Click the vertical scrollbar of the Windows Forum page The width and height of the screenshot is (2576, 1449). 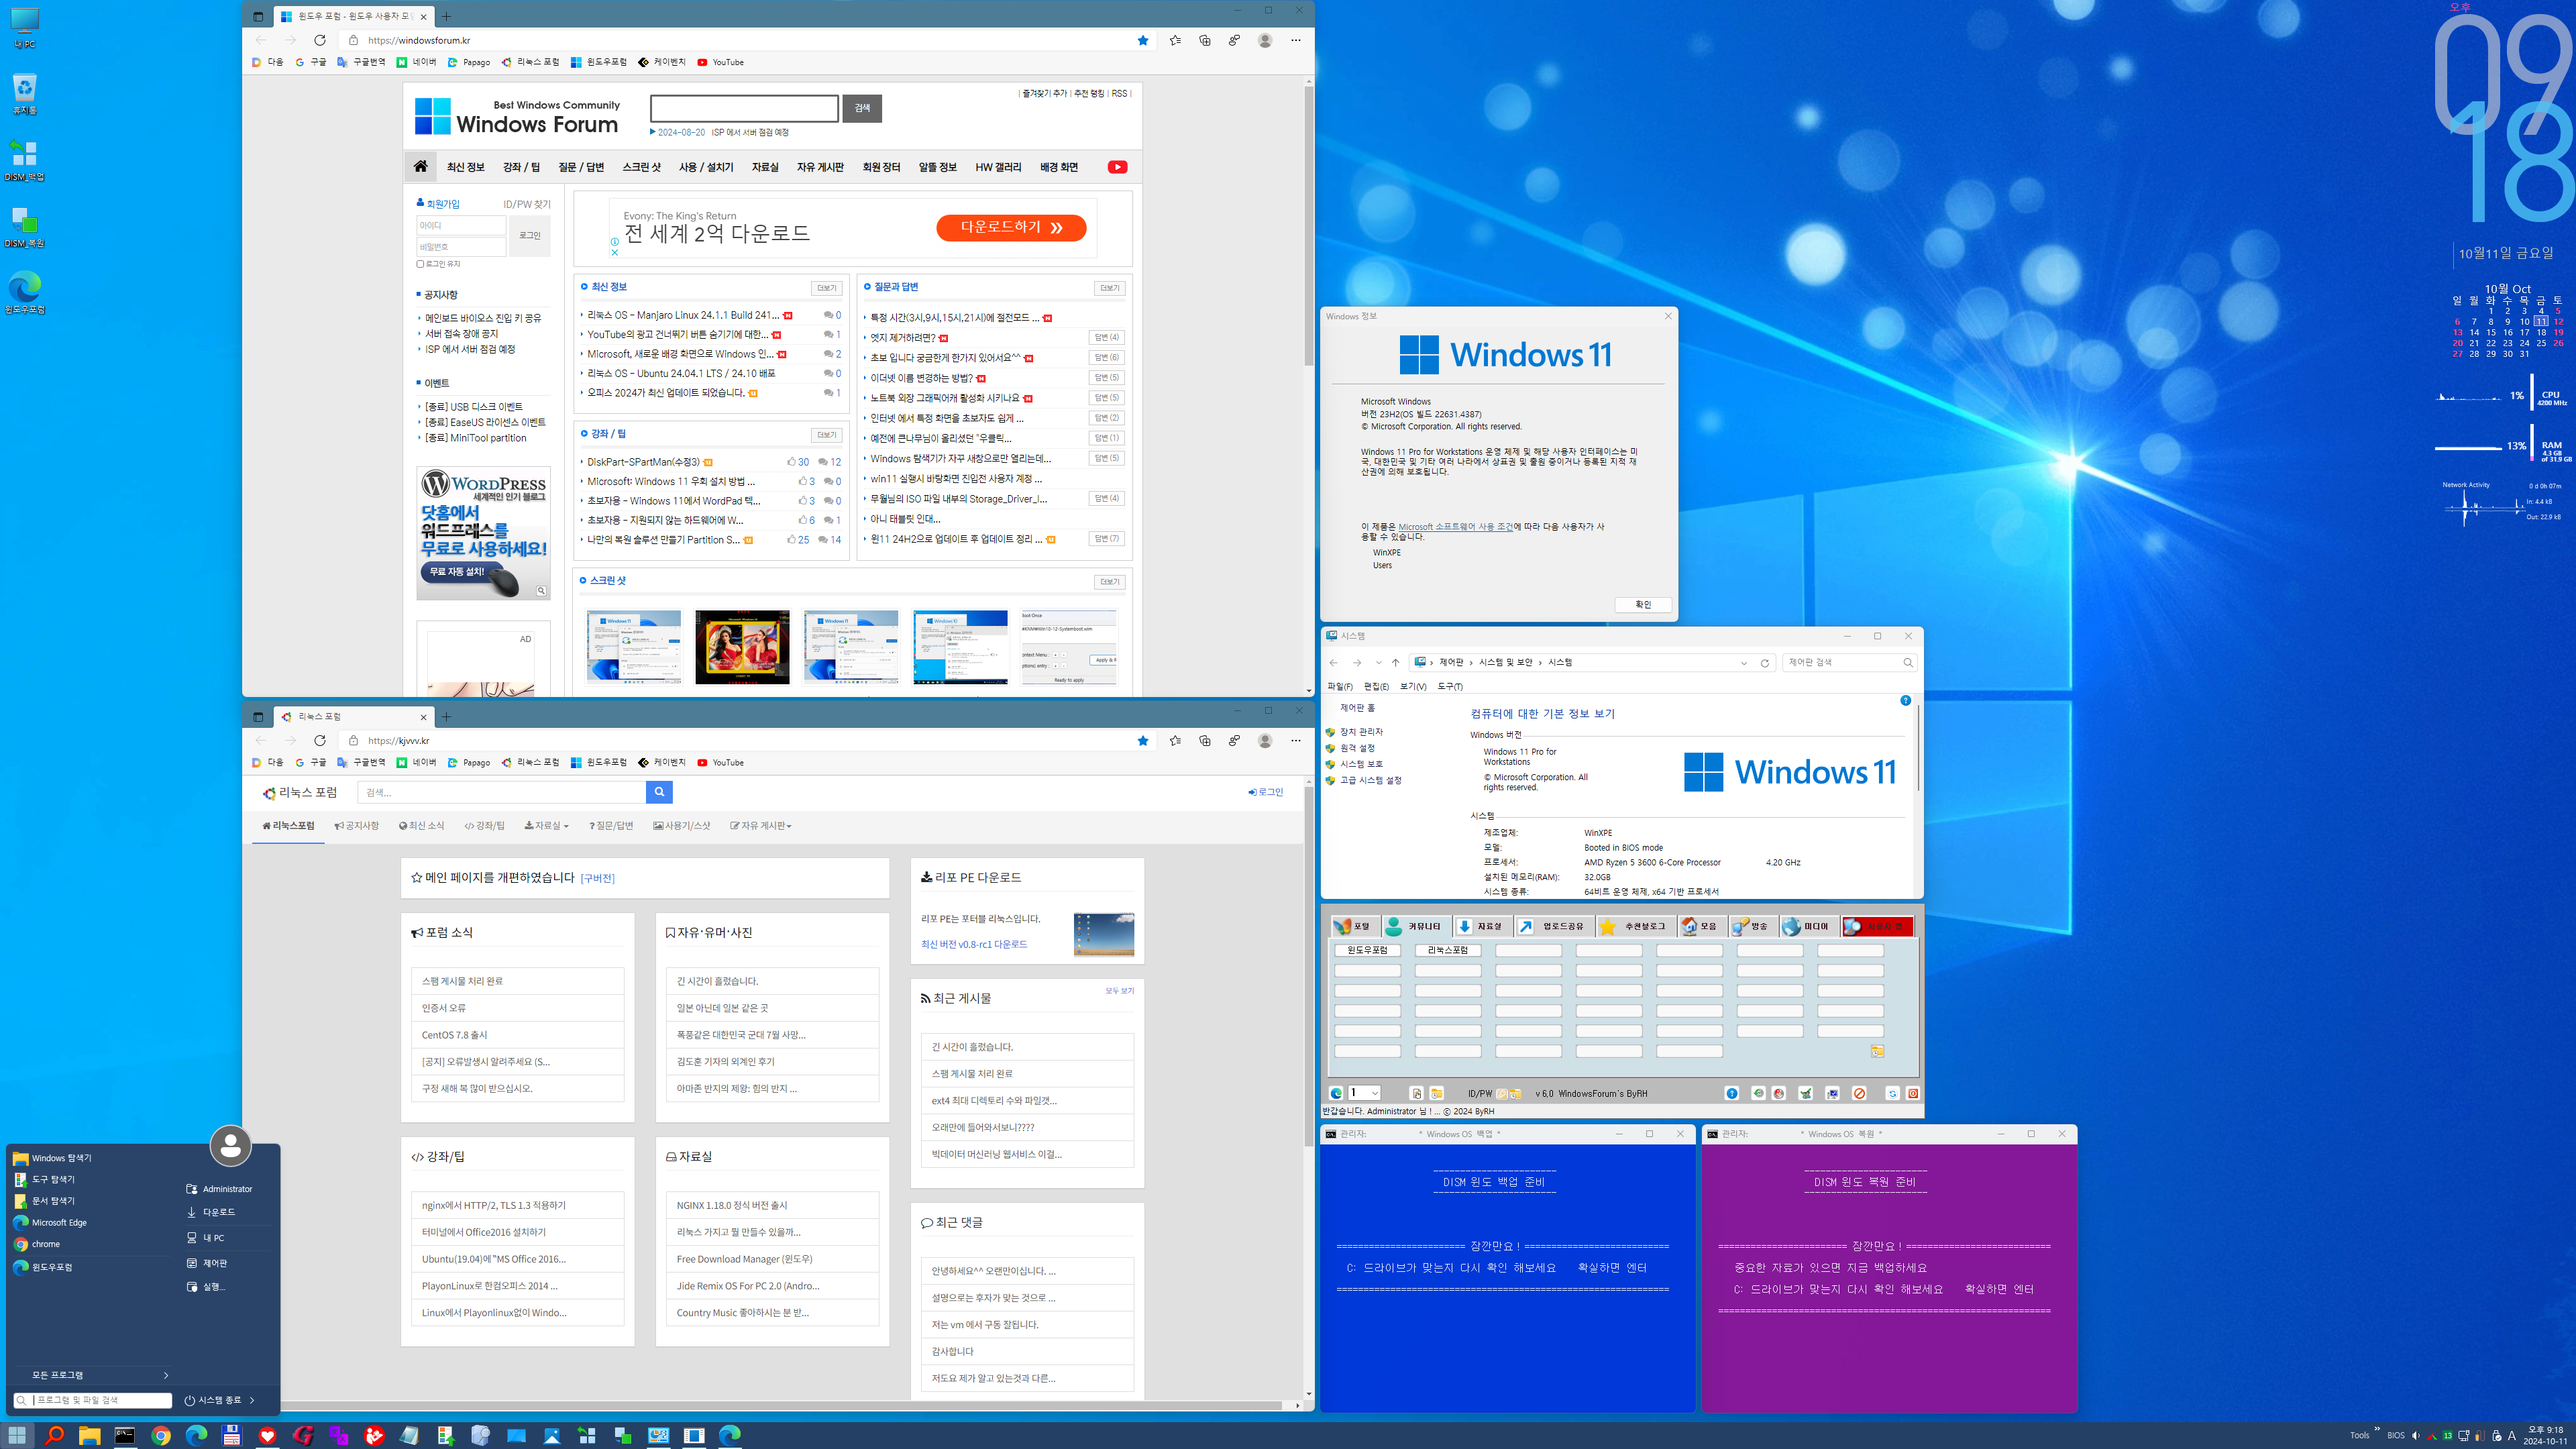[1308, 226]
